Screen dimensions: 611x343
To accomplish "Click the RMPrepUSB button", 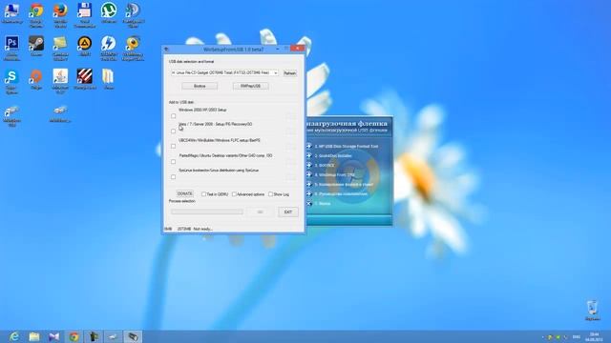I will pos(250,86).
